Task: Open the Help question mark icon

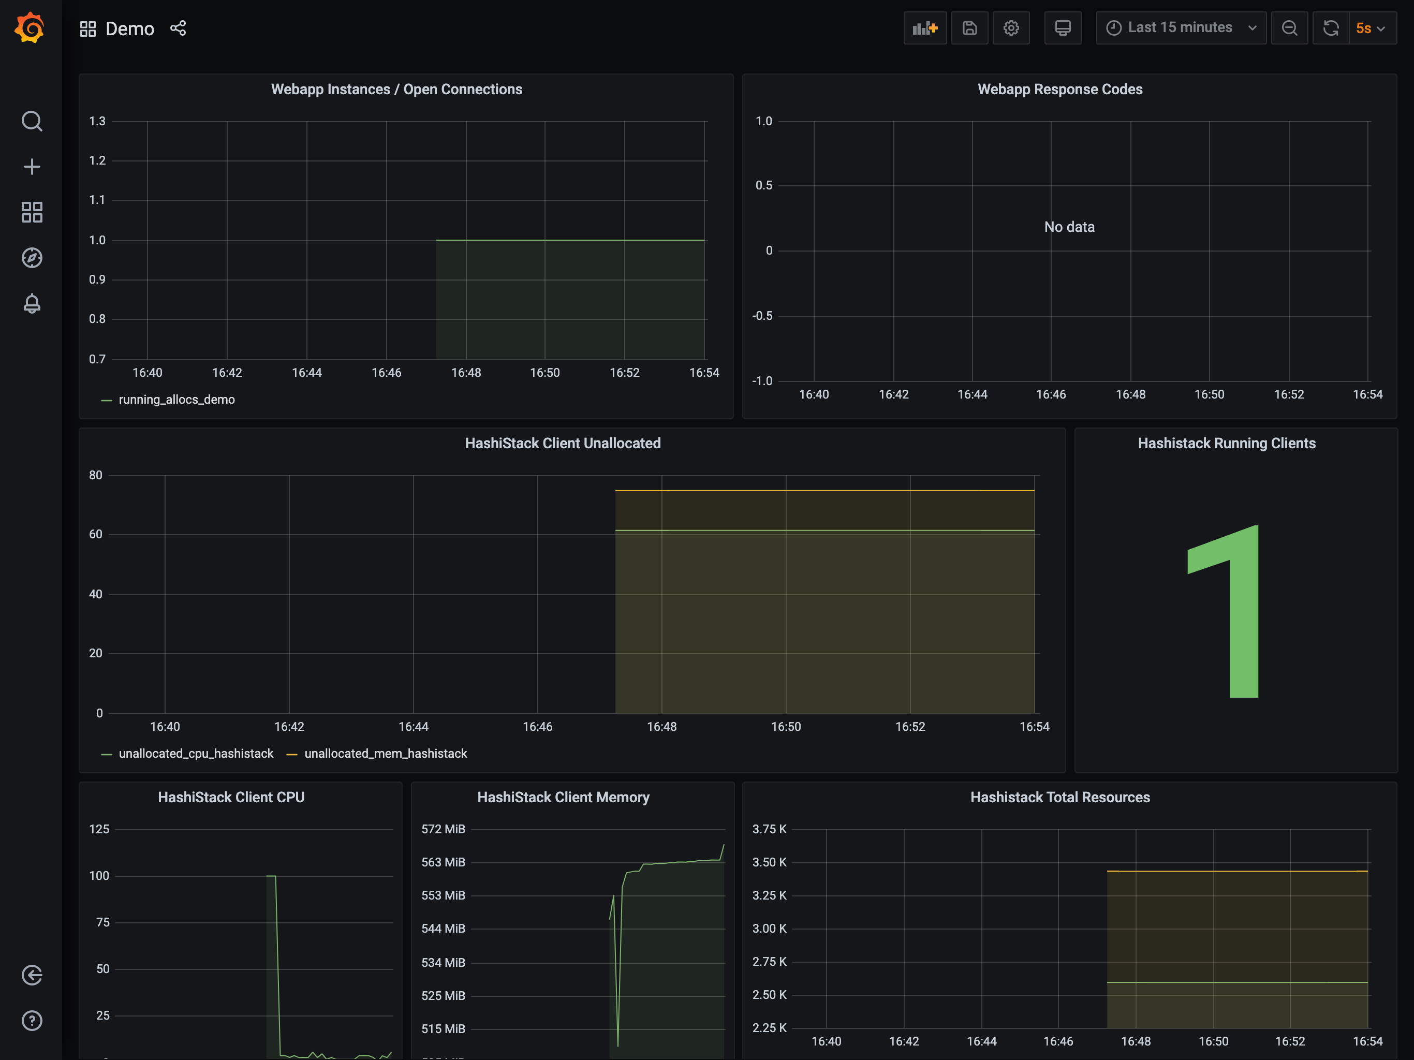Action: (x=32, y=1020)
